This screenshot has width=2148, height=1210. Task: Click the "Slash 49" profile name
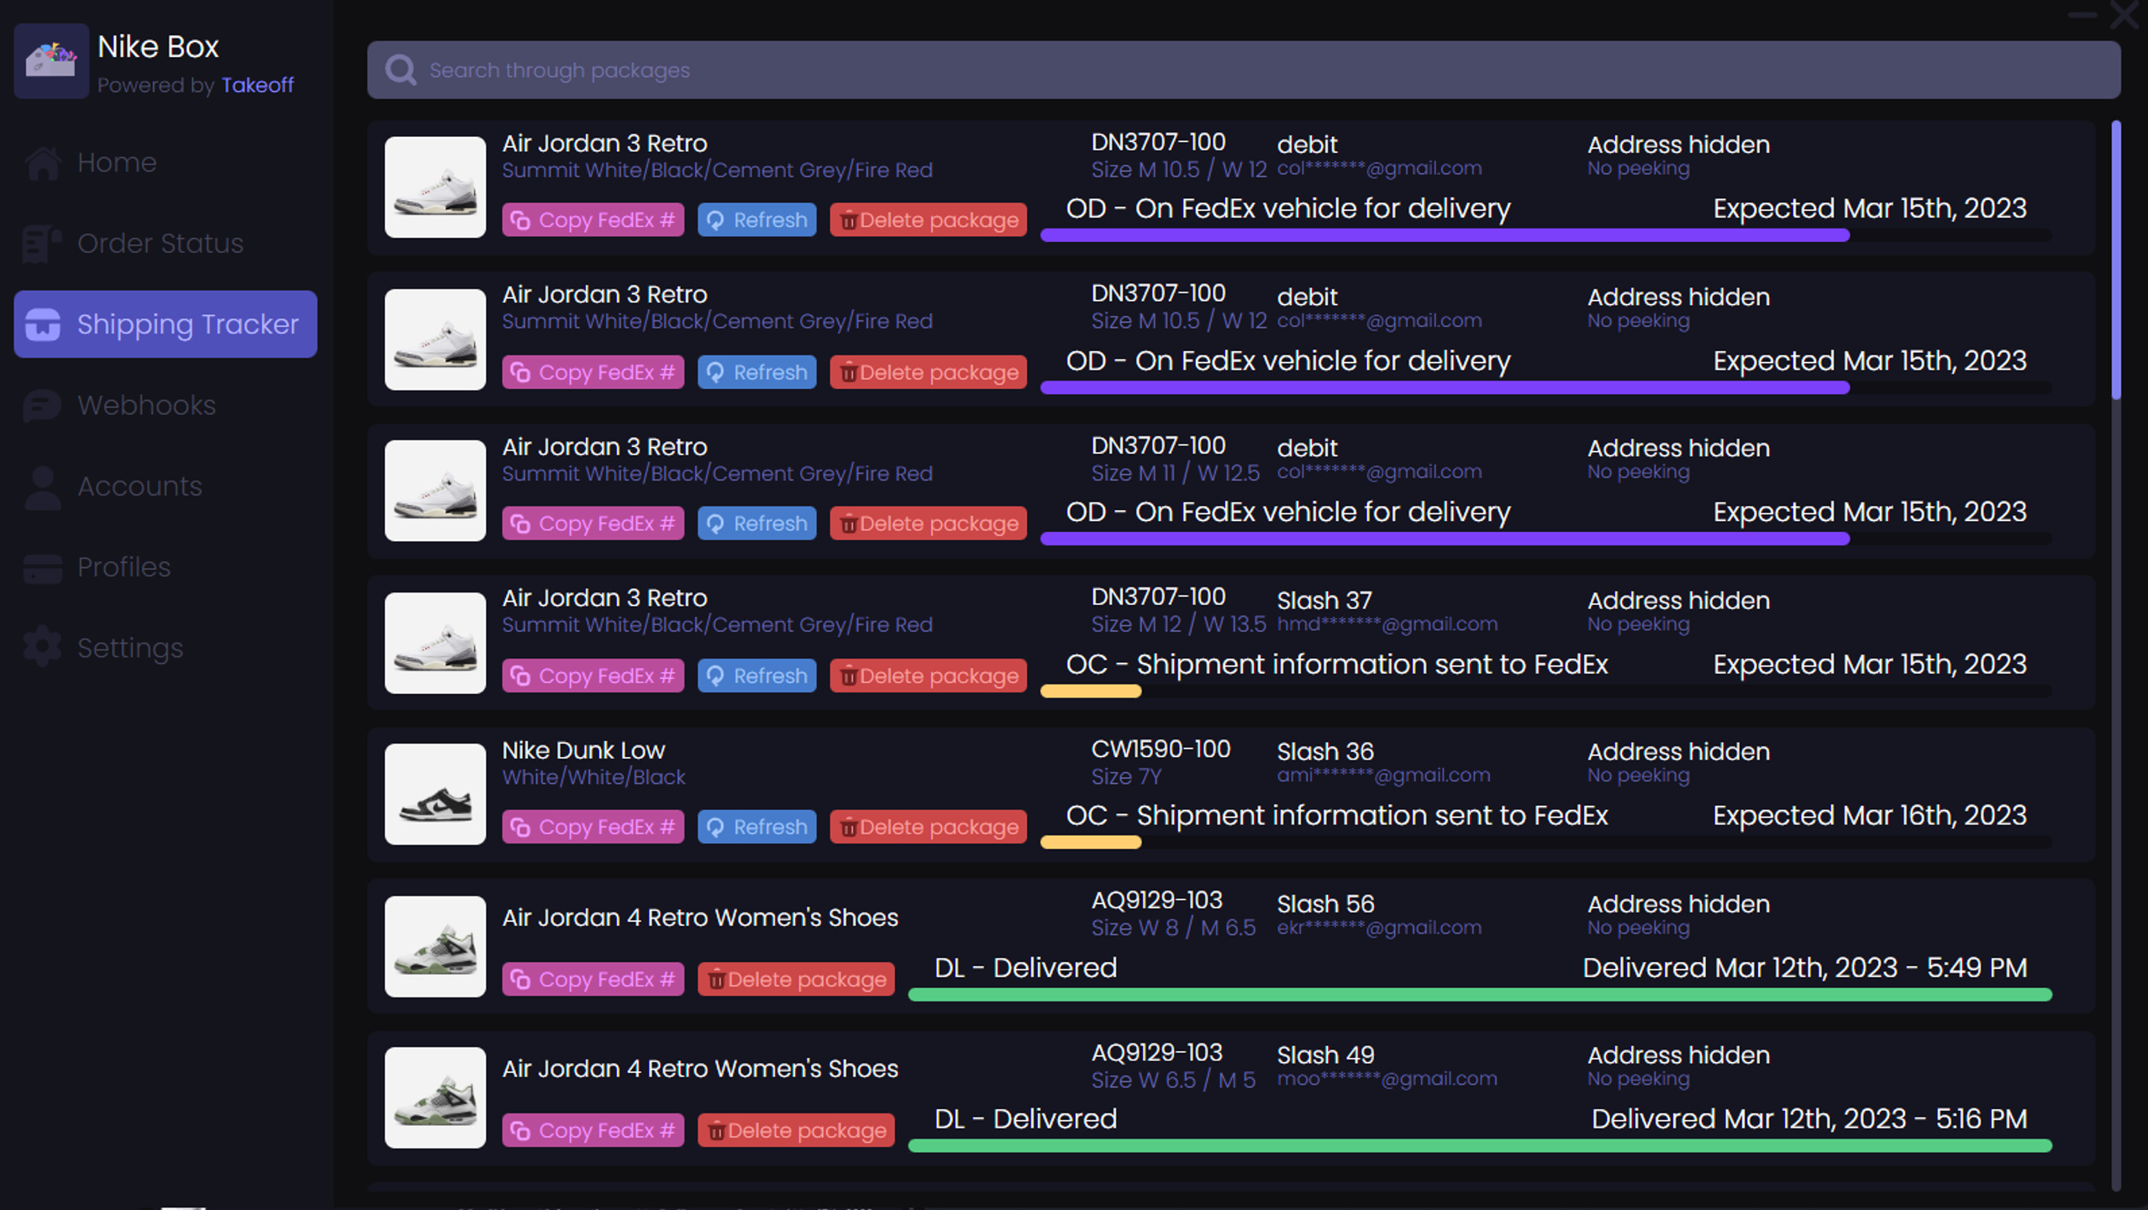(x=1325, y=1055)
